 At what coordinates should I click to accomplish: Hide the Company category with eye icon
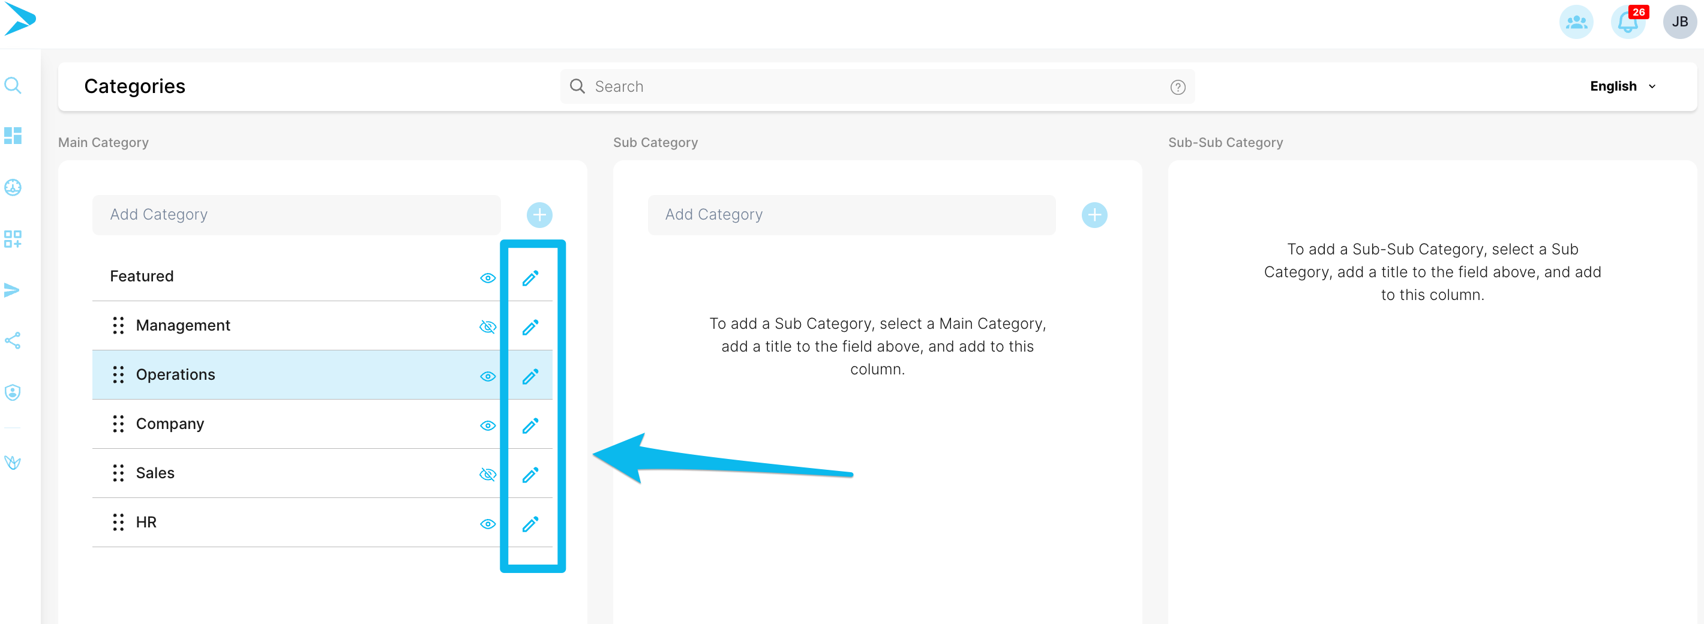coord(488,425)
